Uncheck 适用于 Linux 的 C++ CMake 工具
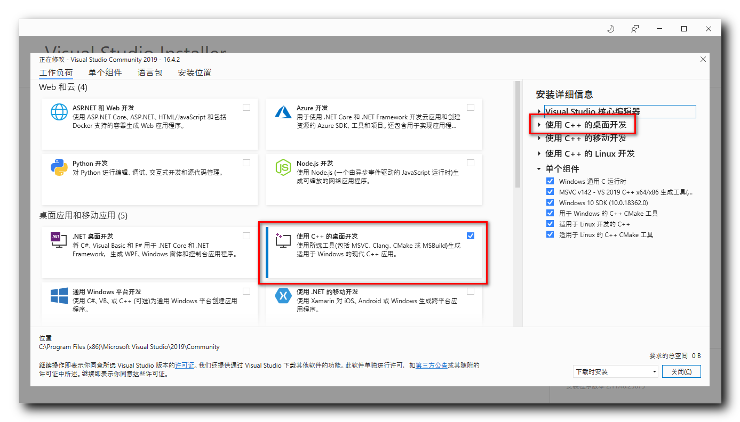The height and width of the screenshot is (422, 740). [x=550, y=234]
